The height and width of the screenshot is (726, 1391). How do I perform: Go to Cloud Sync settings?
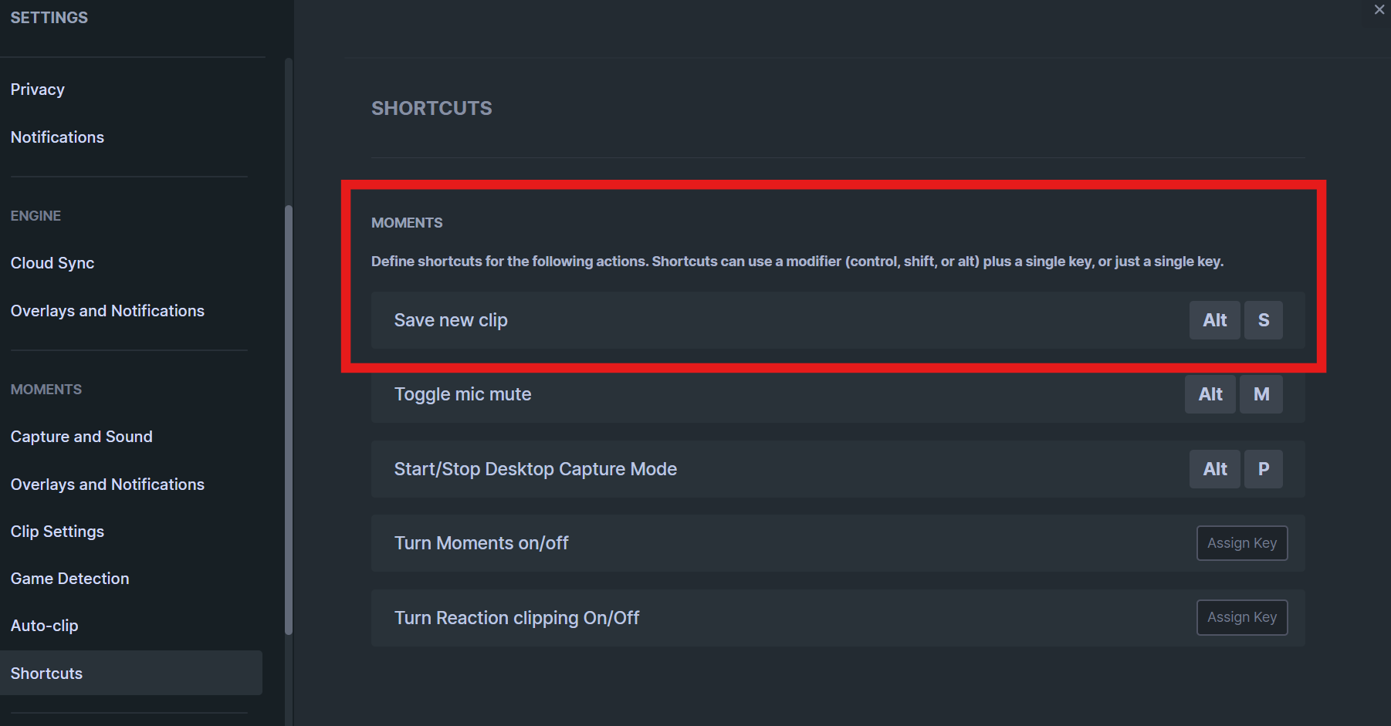tap(52, 263)
